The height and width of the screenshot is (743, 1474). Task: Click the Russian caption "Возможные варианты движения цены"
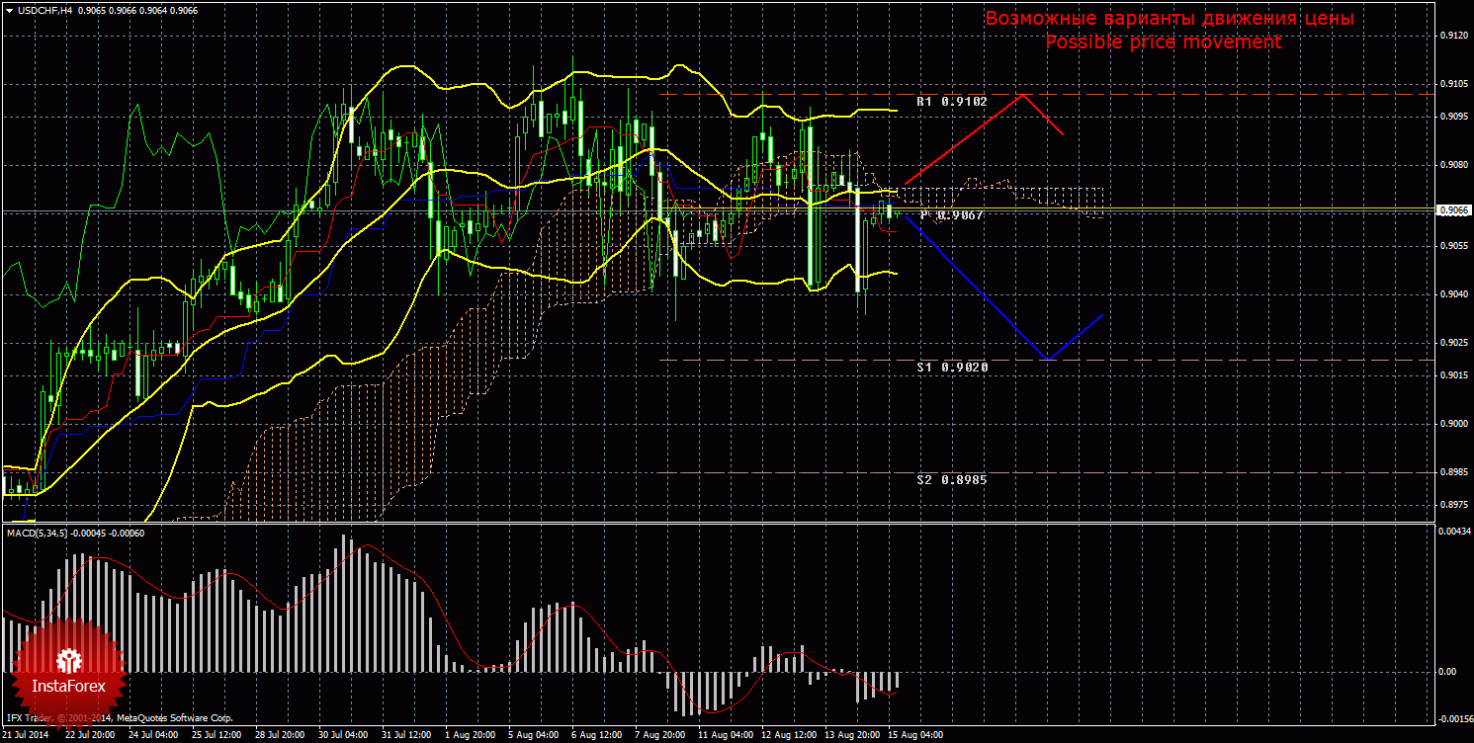coord(1169,19)
